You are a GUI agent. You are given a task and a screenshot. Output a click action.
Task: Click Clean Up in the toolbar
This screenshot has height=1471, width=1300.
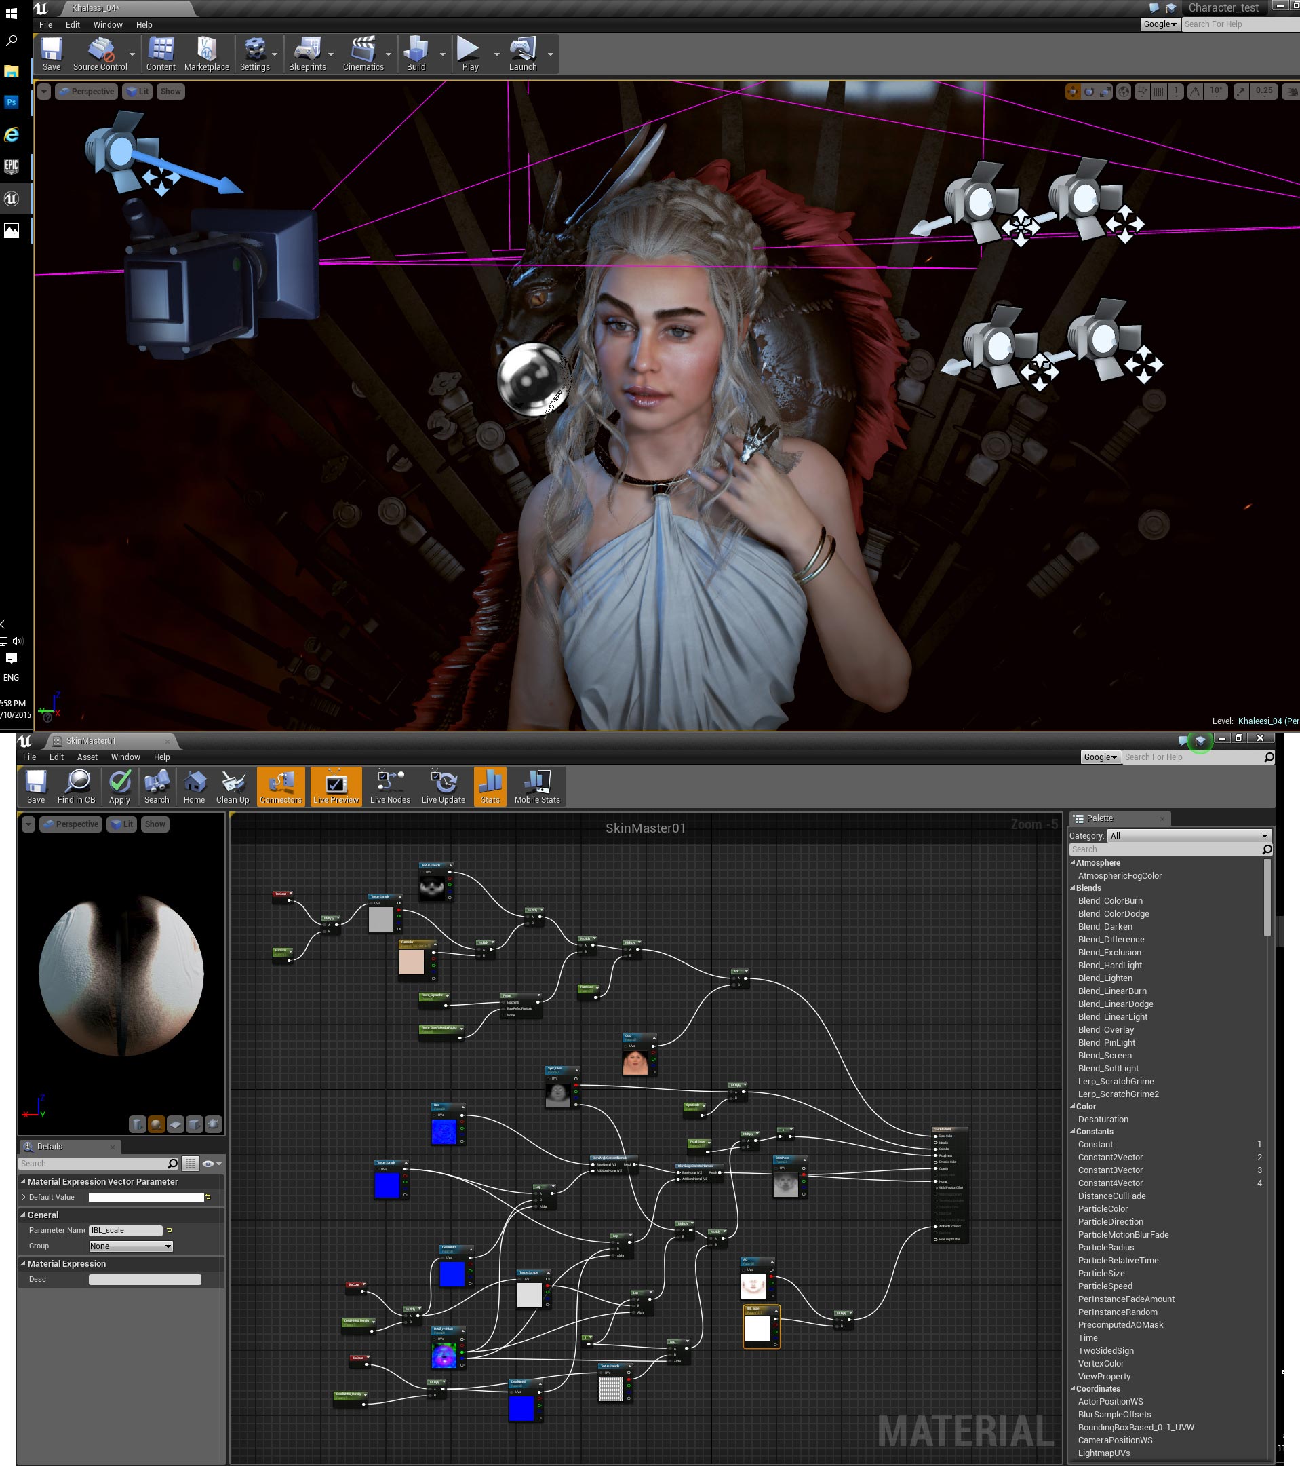[x=233, y=786]
